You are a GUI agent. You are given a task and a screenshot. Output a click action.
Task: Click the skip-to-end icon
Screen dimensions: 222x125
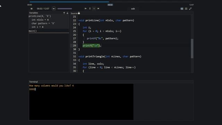coord(98,8)
